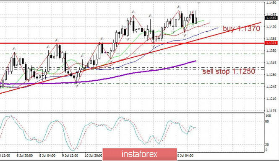Select the up-fractal arrow above the highest candle
Screen dimensions: 279x161
[179, 7]
